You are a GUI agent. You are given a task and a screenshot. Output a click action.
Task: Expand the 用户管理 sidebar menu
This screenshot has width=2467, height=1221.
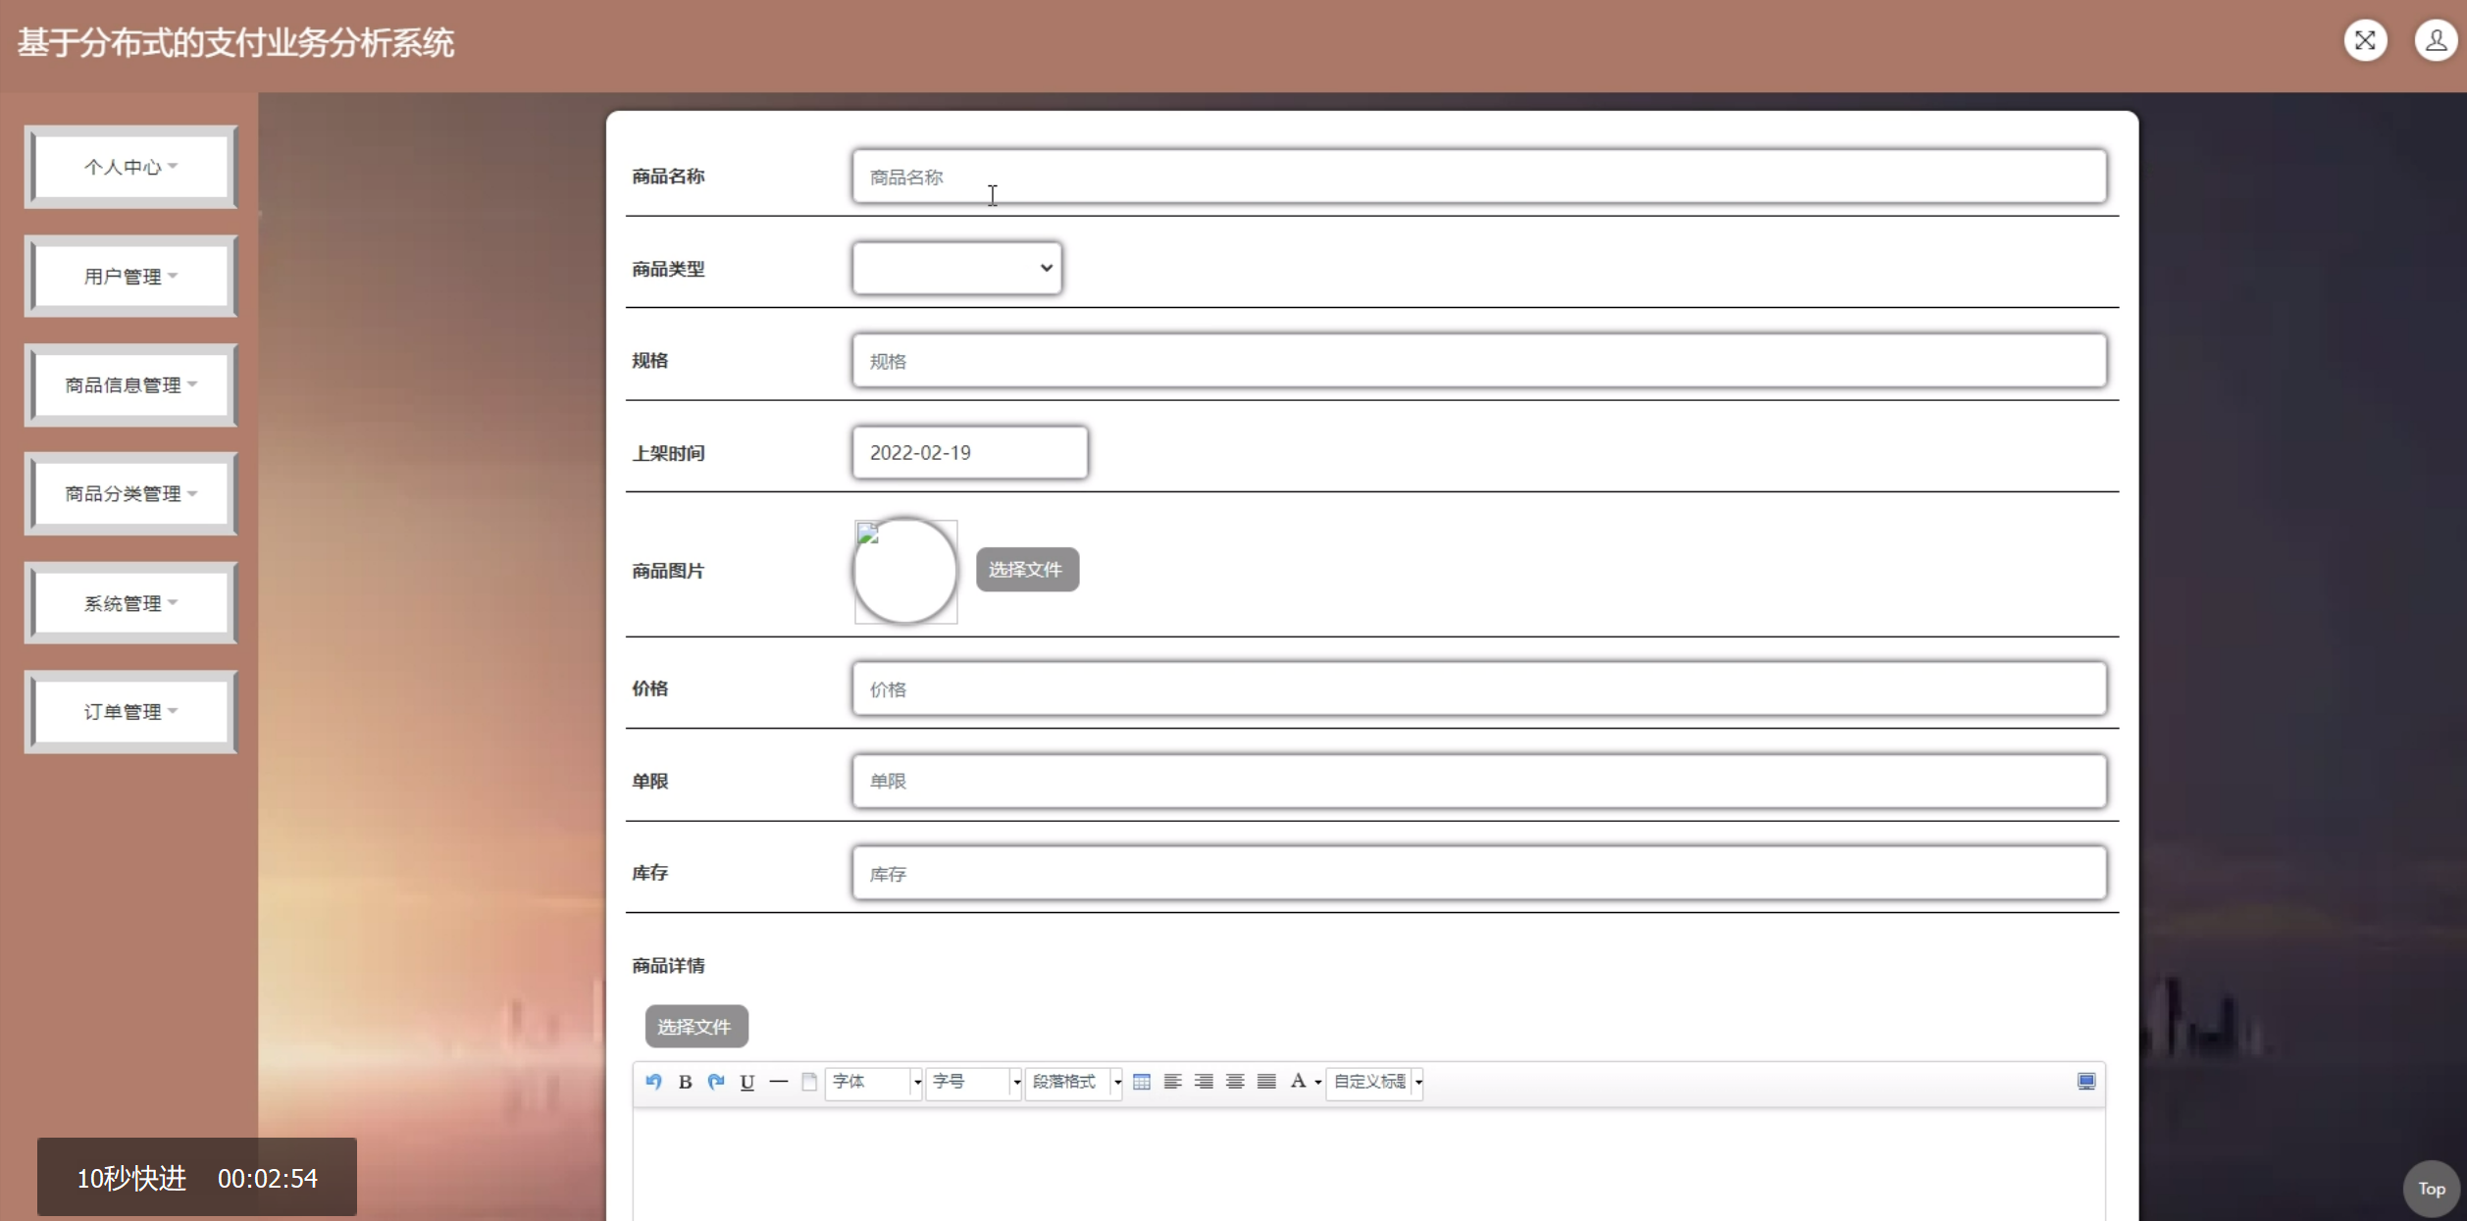click(130, 277)
